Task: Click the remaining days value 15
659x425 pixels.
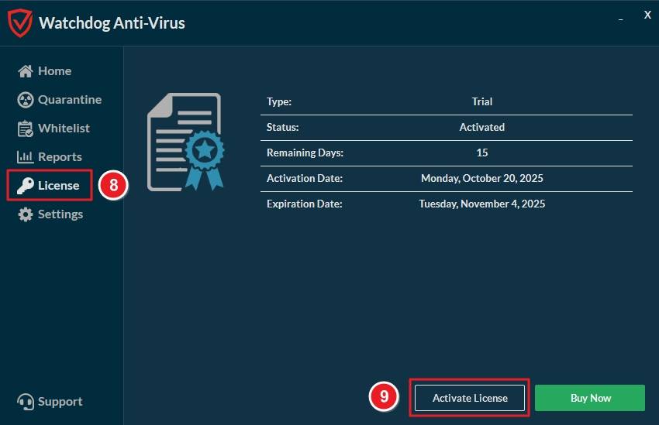Action: click(482, 153)
